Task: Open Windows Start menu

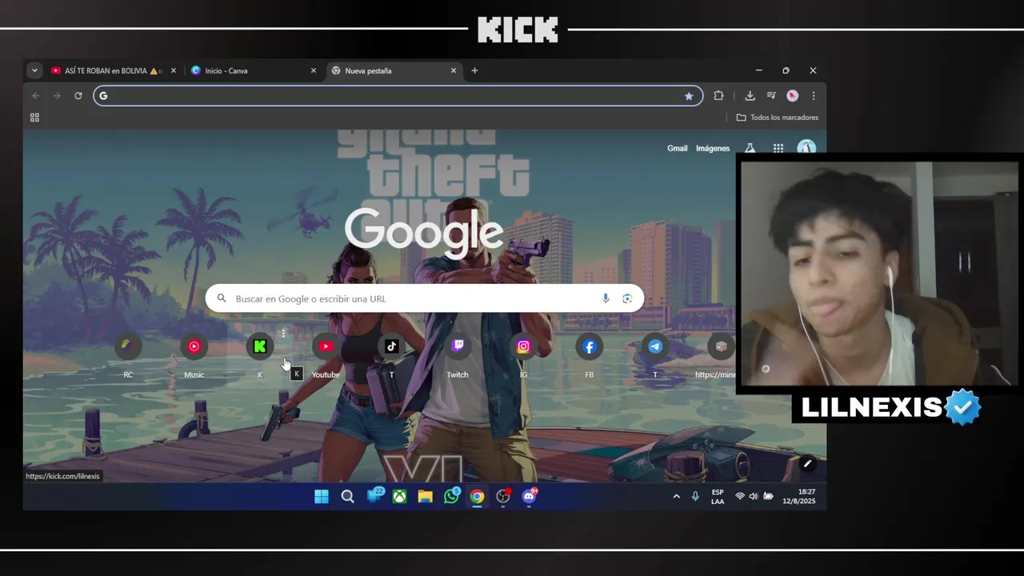Action: (x=322, y=497)
